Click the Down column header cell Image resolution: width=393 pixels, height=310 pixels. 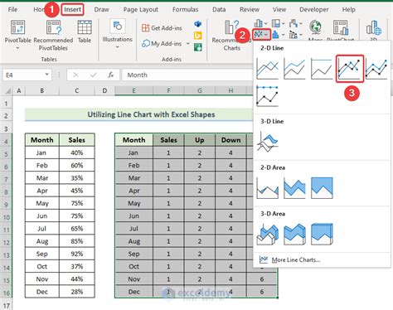tap(230, 140)
